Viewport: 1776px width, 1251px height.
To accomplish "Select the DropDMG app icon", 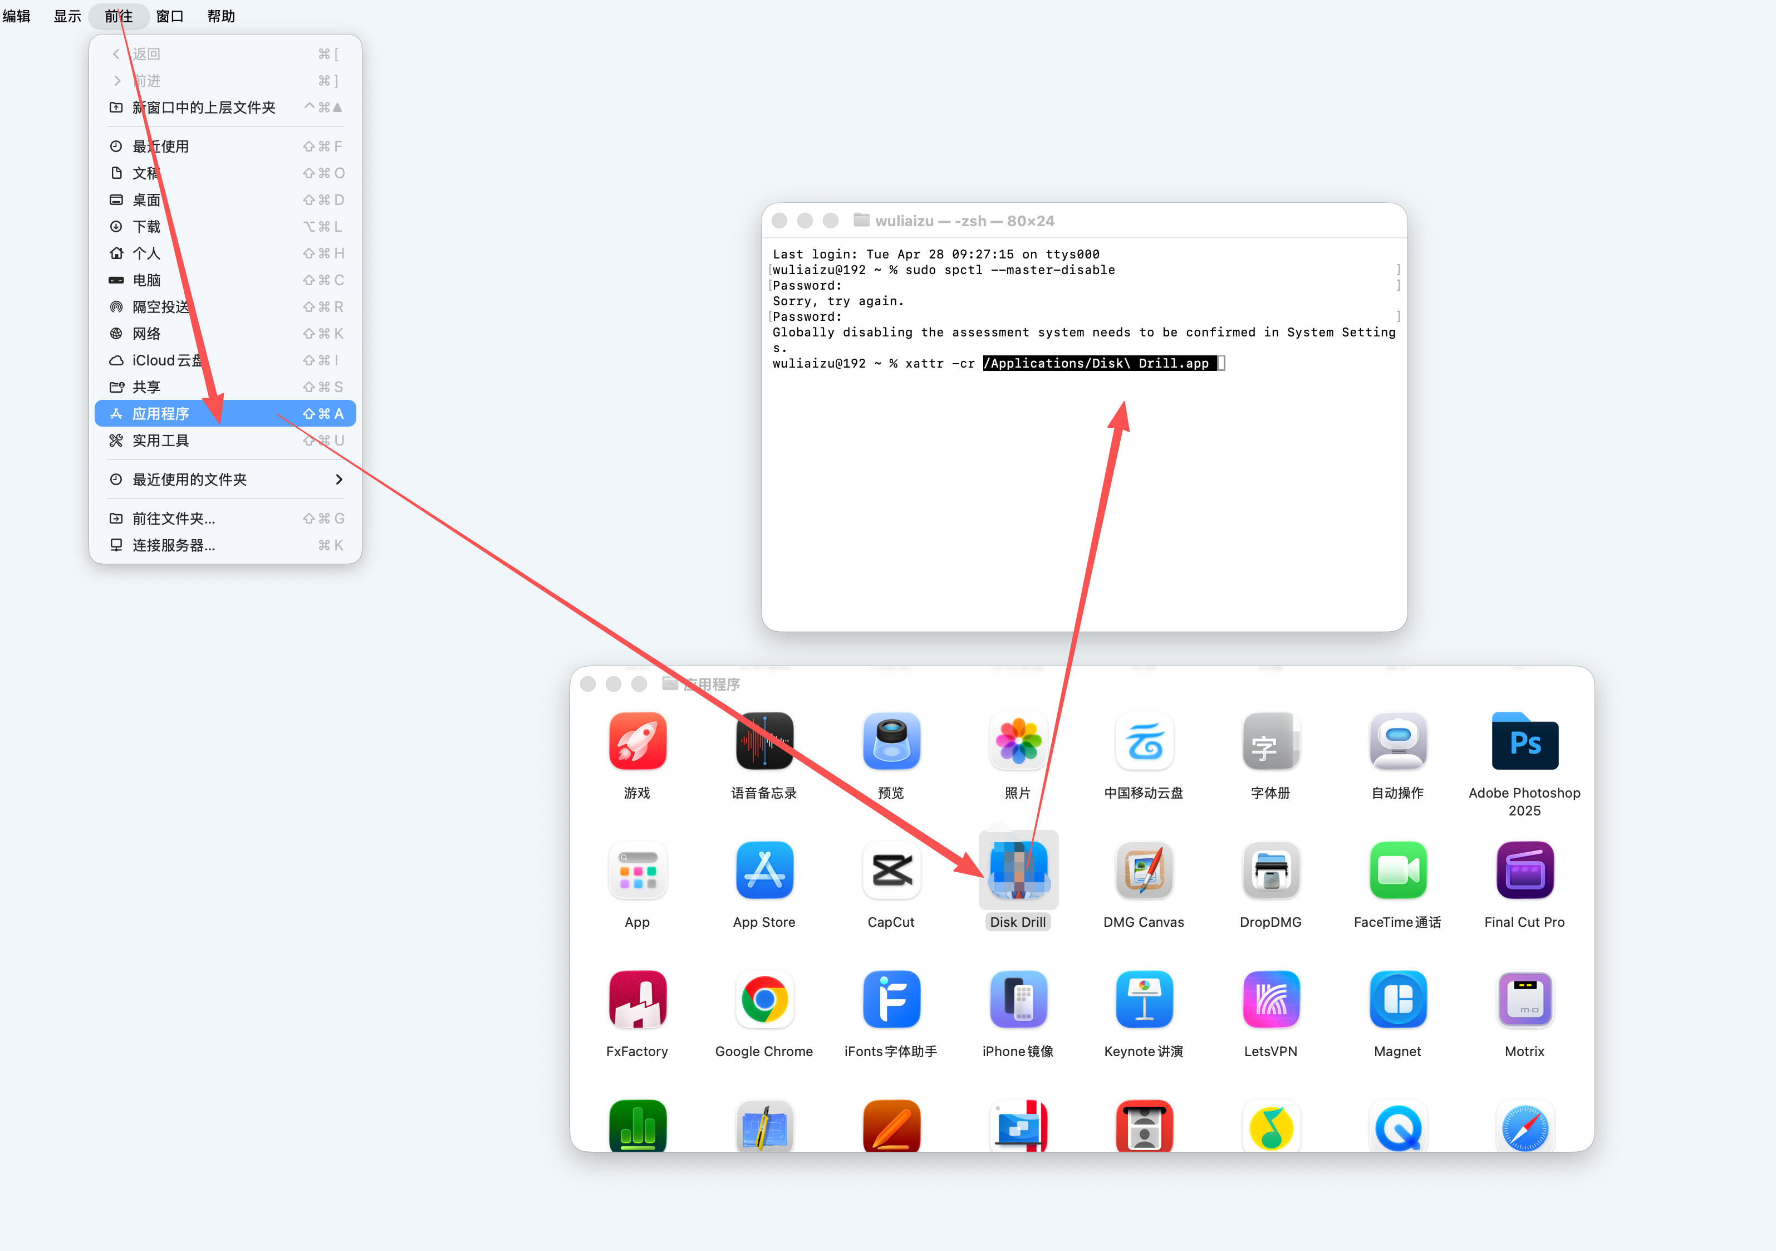I will pyautogui.click(x=1271, y=871).
